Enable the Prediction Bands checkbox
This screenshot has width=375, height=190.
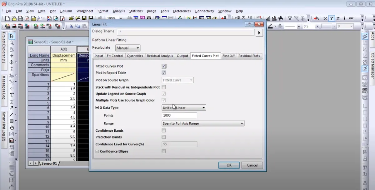pyautogui.click(x=164, y=137)
